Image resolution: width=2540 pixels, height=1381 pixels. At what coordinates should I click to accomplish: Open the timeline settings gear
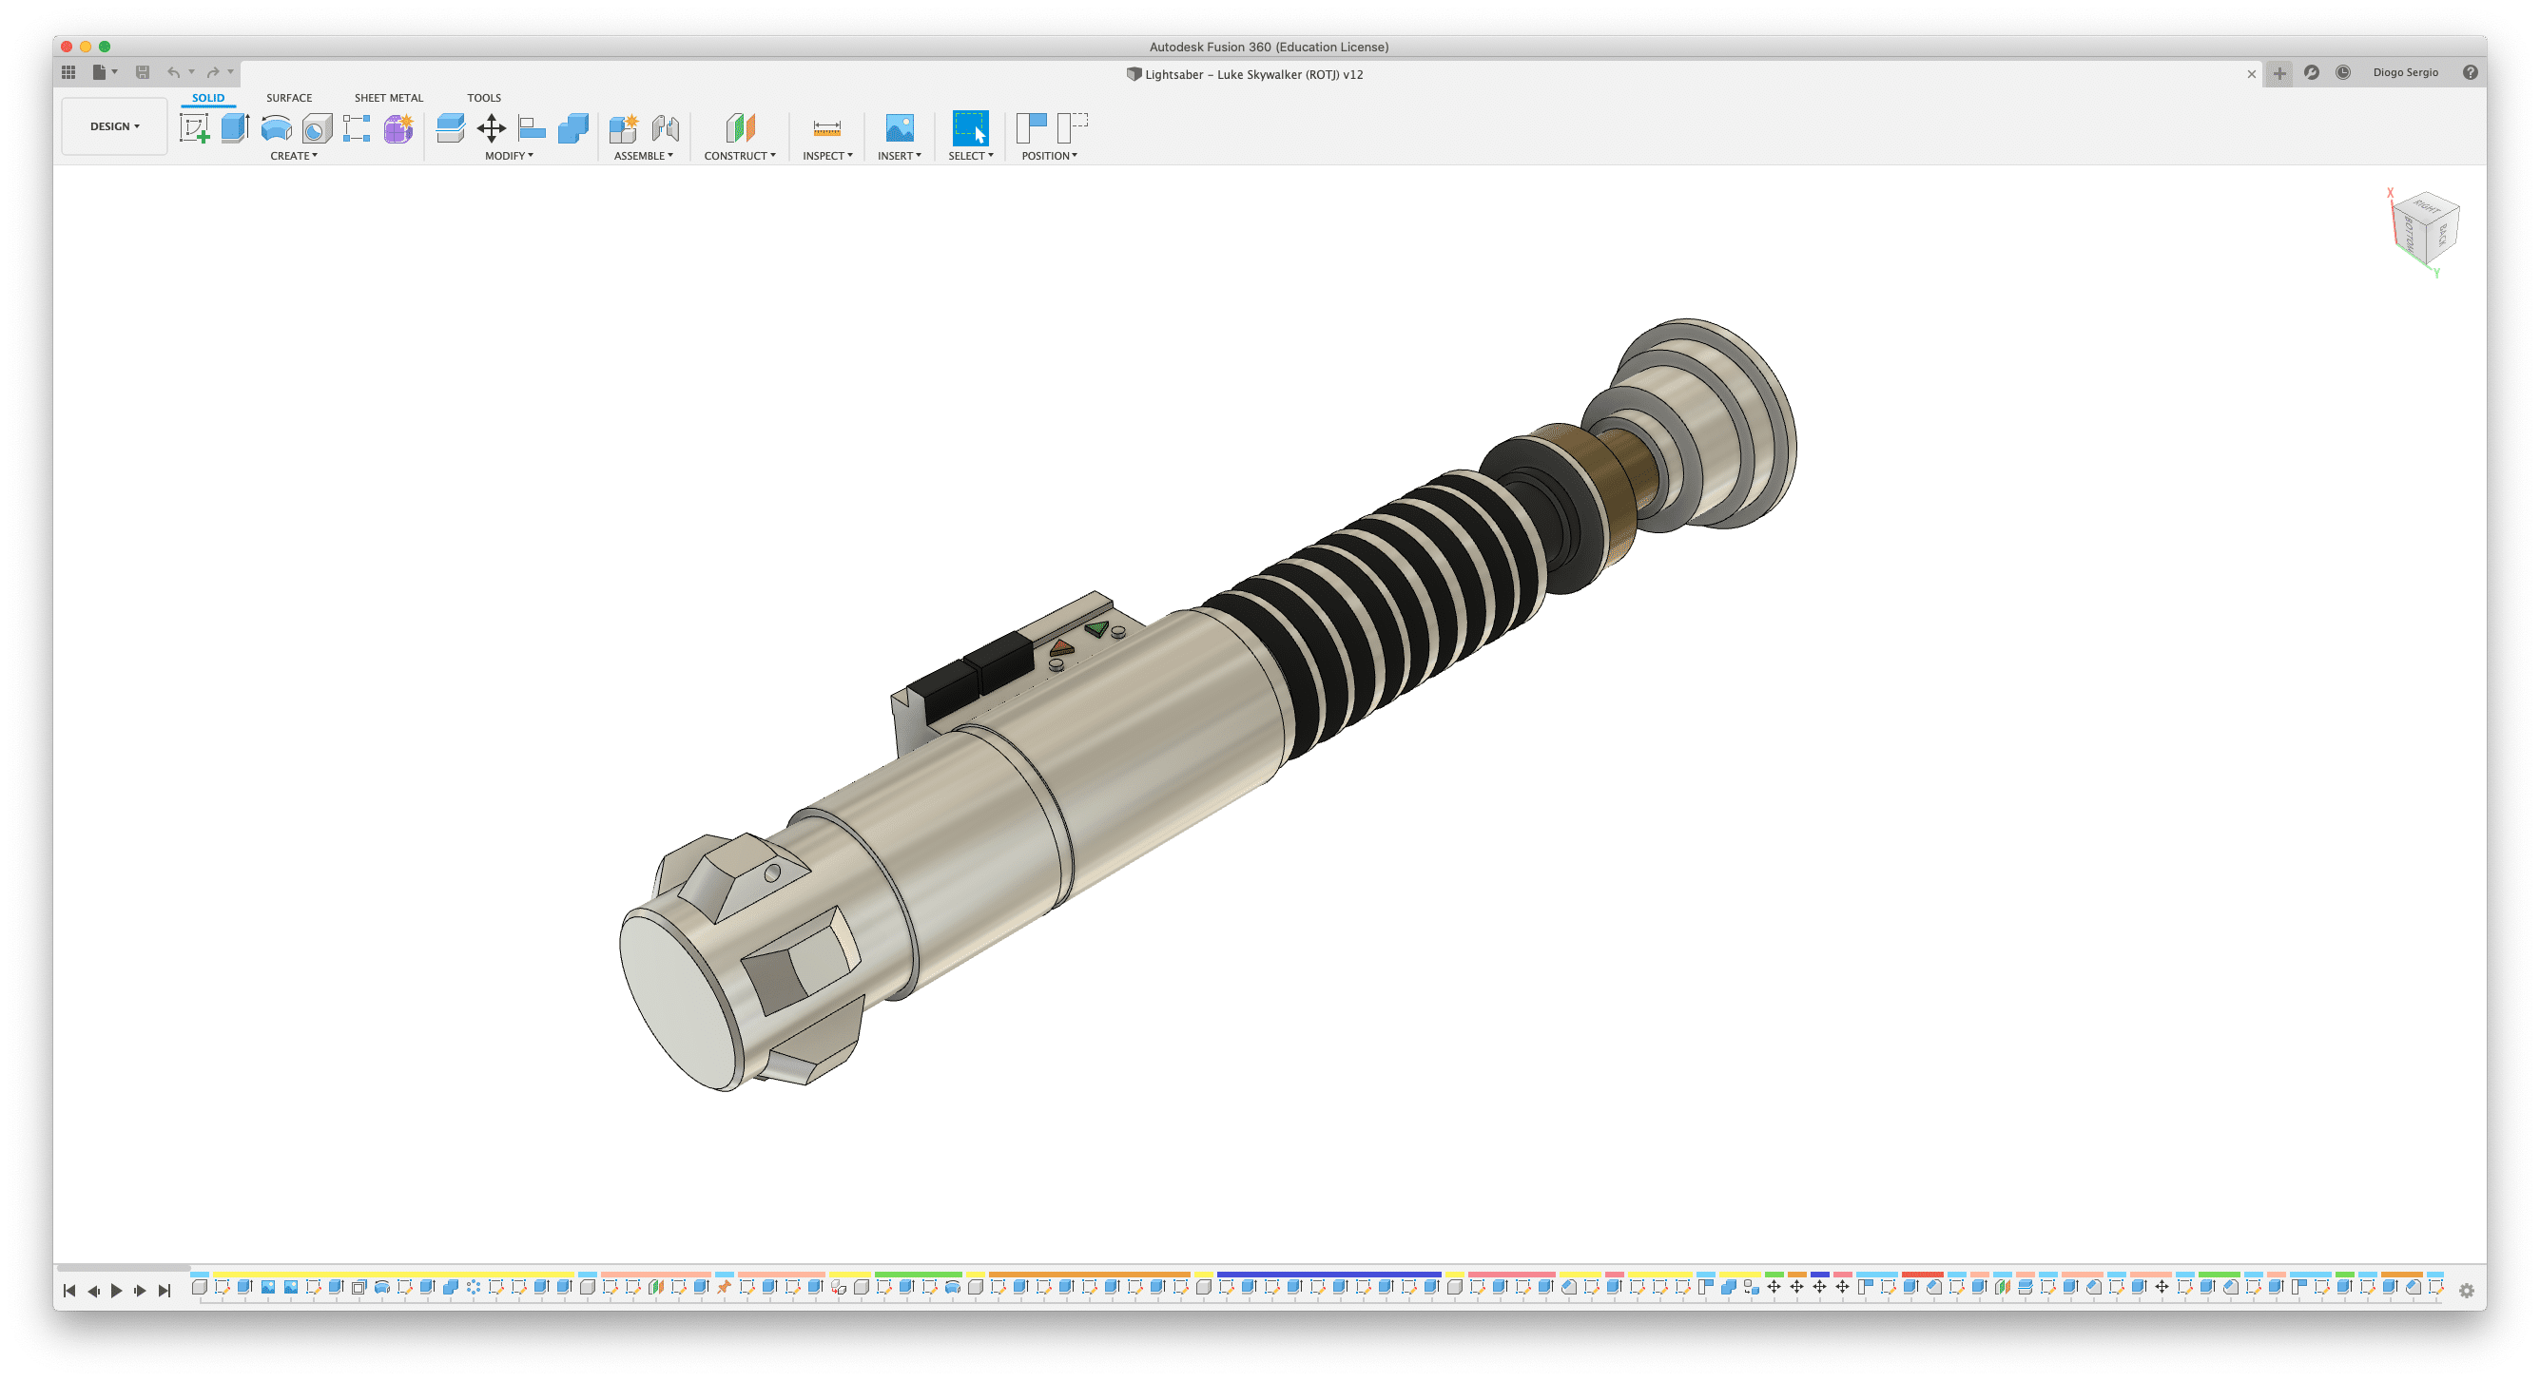click(2466, 1291)
